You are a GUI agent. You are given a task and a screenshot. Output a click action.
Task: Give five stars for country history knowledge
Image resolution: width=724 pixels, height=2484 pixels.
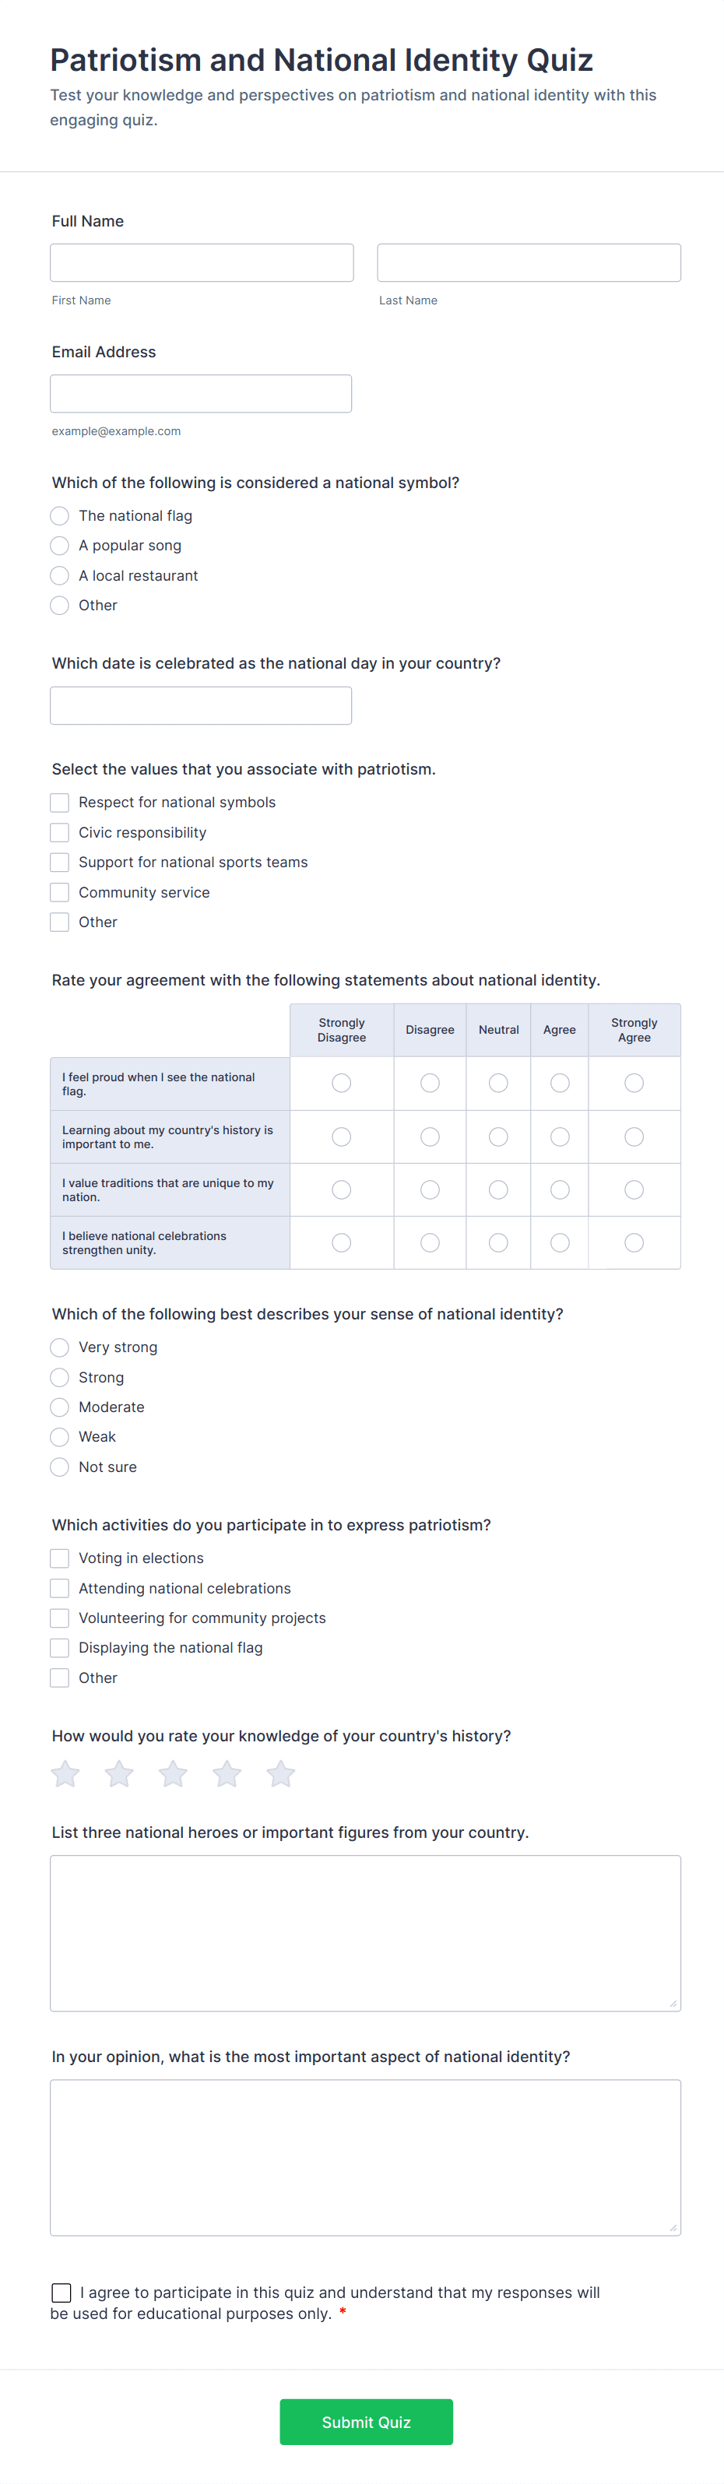280,1773
